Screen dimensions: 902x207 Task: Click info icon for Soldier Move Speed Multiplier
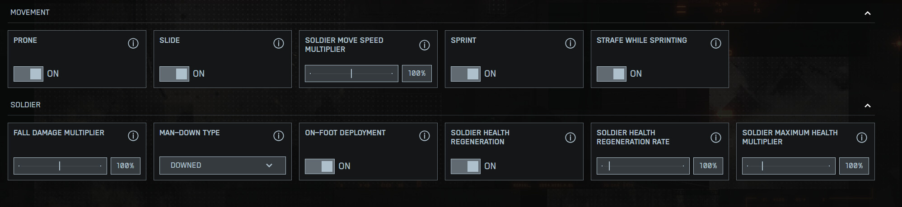coord(425,45)
